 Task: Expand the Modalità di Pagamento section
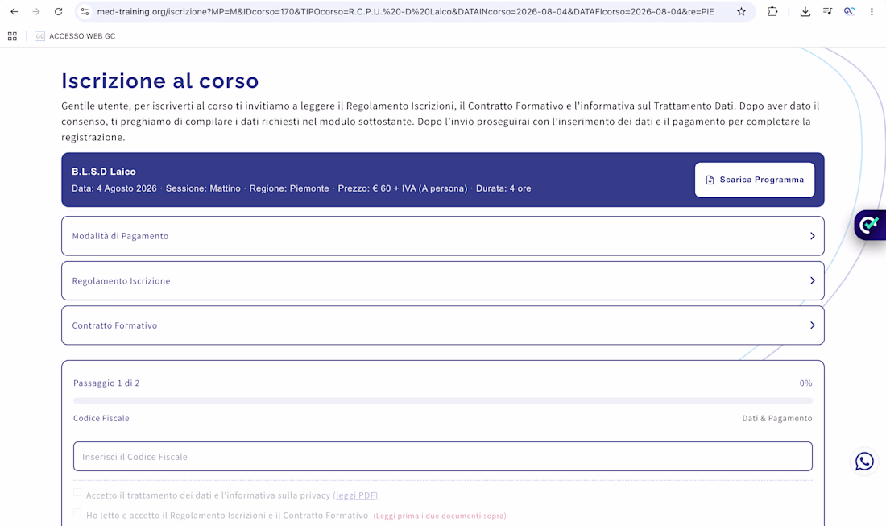click(442, 235)
